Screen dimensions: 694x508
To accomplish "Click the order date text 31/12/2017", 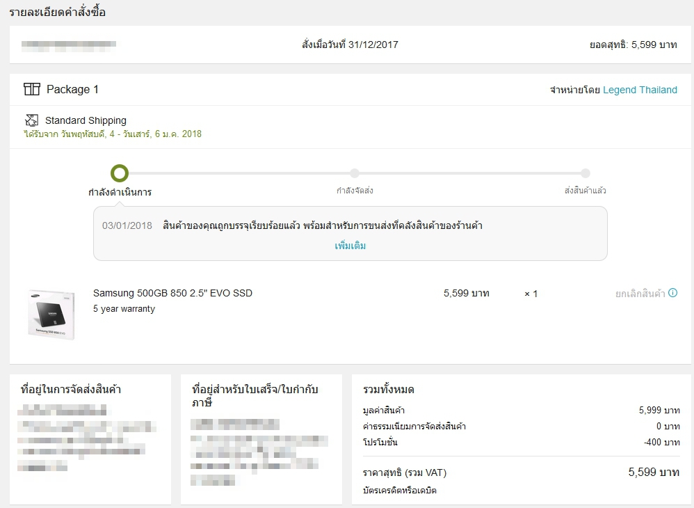I will pos(373,45).
